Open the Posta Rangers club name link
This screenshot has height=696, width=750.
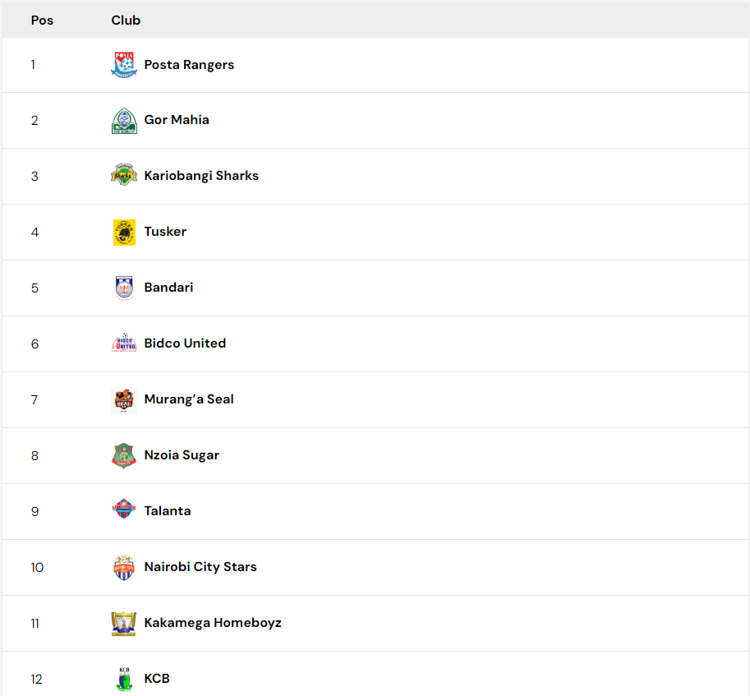coord(189,65)
